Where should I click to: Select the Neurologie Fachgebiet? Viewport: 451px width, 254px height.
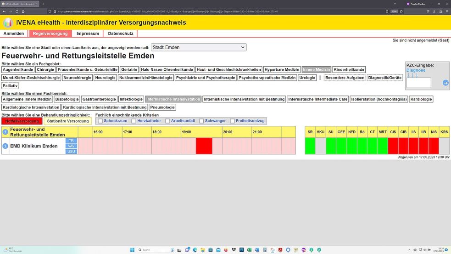pyautogui.click(x=105, y=78)
